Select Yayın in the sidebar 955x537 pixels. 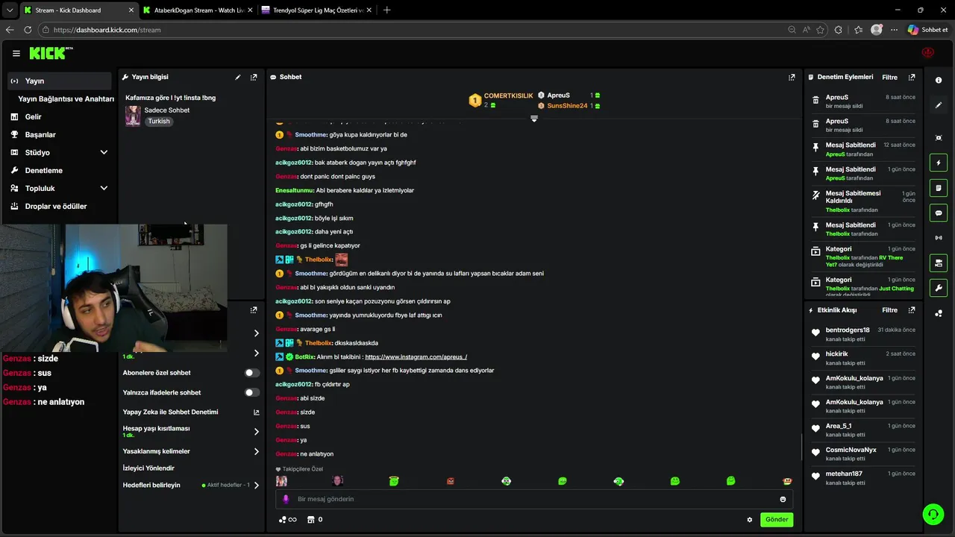tap(60, 81)
